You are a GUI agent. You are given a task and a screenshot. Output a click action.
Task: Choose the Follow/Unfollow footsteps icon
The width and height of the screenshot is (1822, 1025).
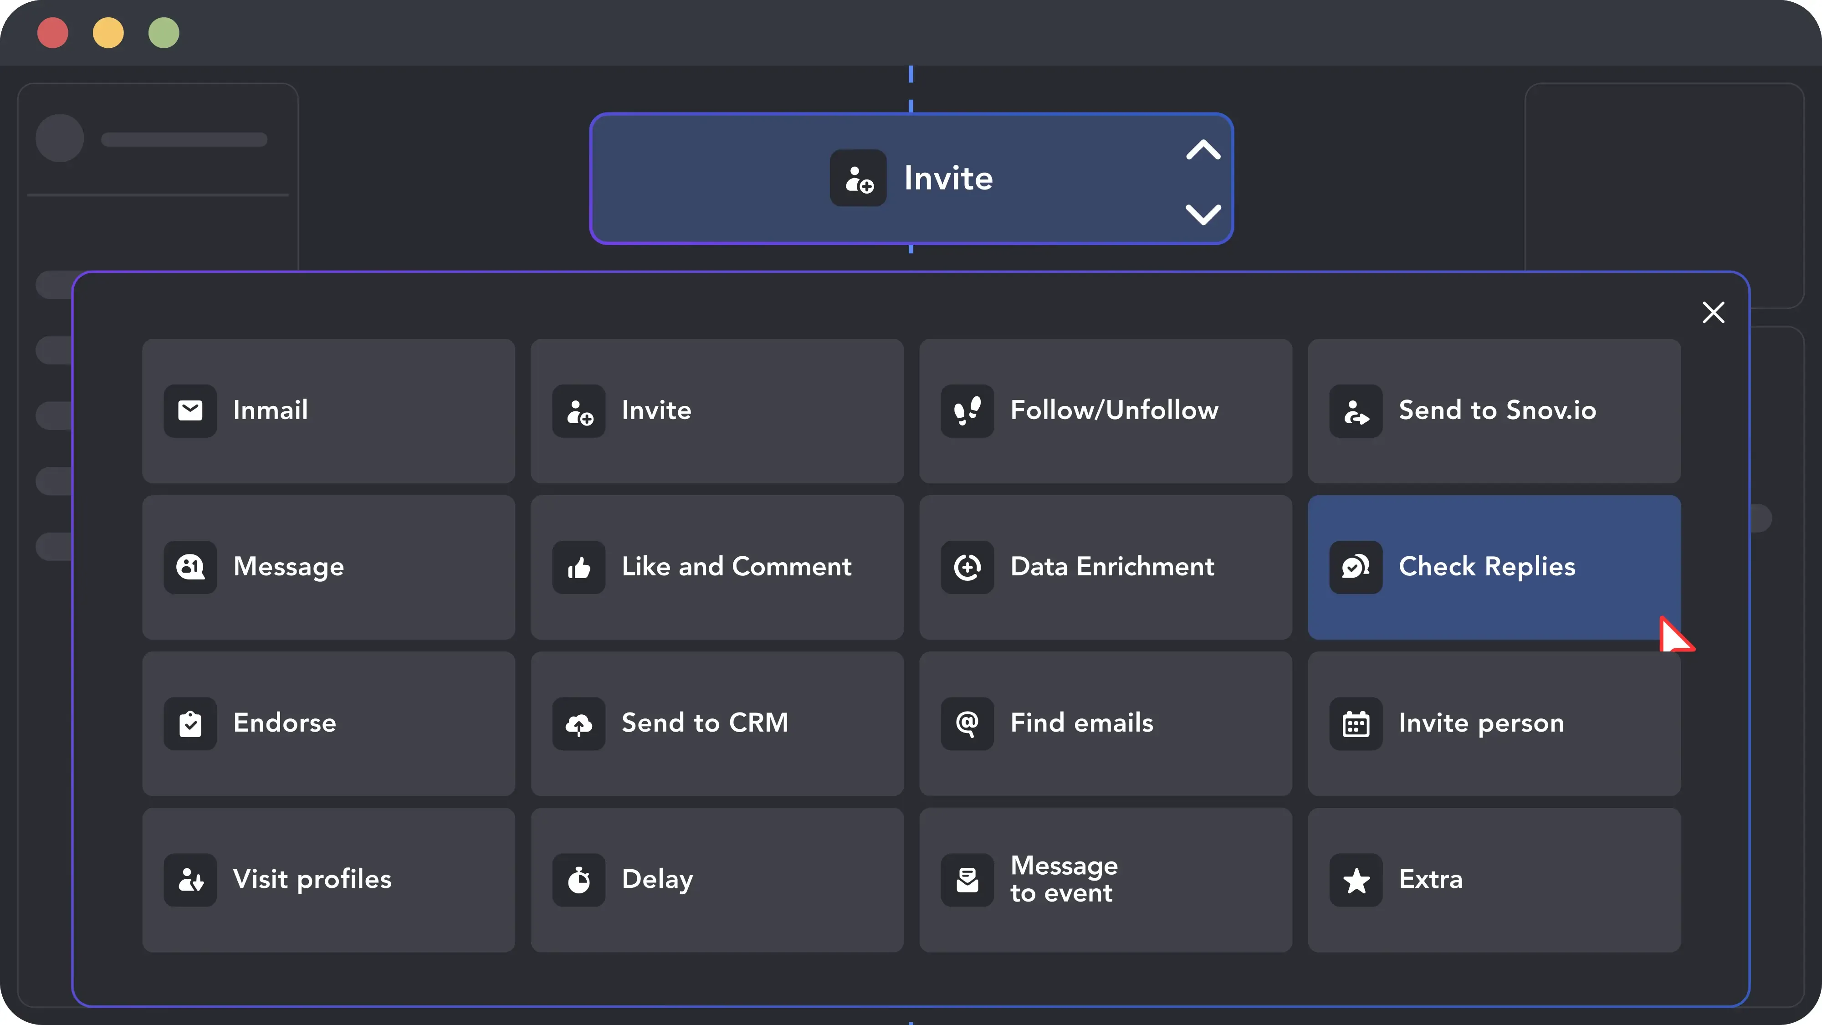tap(967, 410)
